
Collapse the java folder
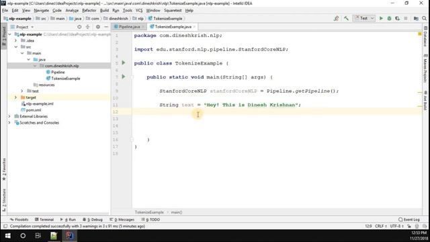[x=28, y=60]
